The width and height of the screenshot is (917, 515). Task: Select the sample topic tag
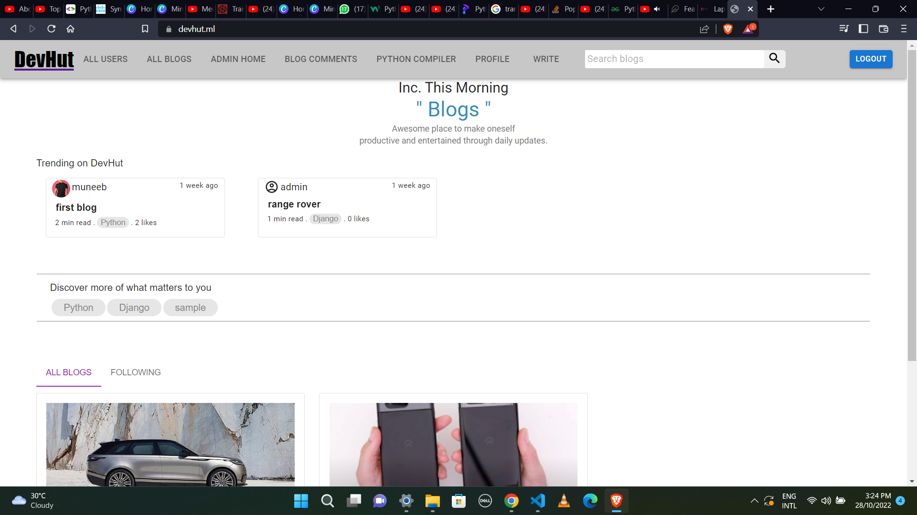[x=190, y=308]
